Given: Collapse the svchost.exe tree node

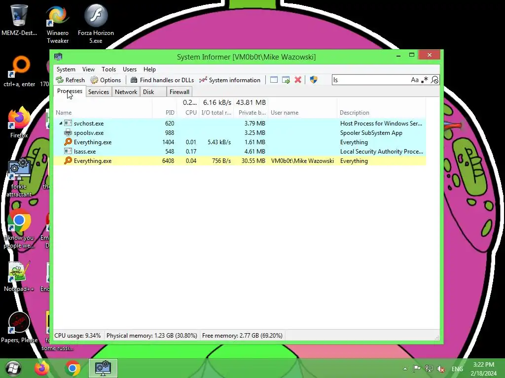Looking at the screenshot, I should 61,123.
